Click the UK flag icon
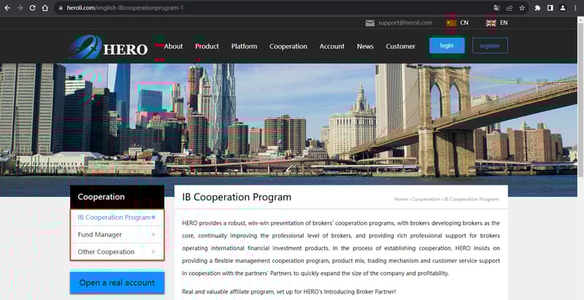 491,23
